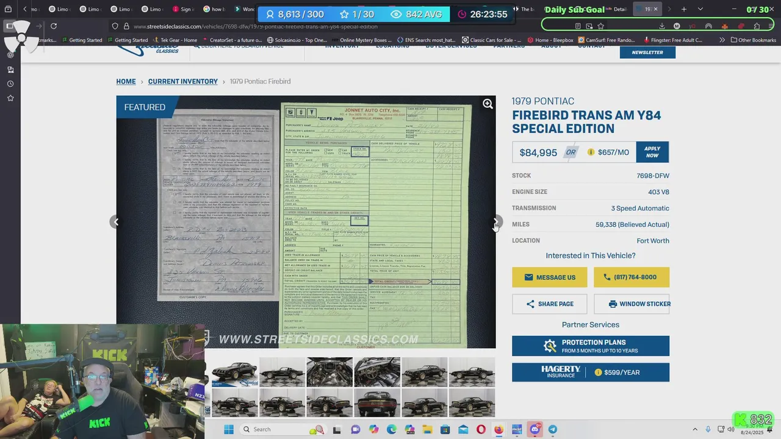Show more bookmarks overflow chevron
Screen dimensions: 781x439
tap(722, 40)
